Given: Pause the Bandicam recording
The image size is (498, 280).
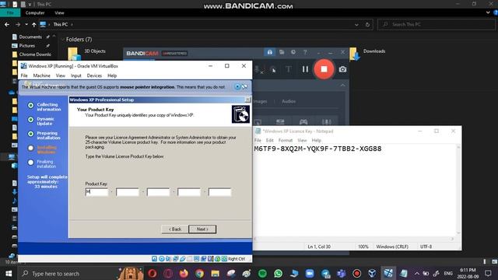Looking at the screenshot, I should pos(305,69).
